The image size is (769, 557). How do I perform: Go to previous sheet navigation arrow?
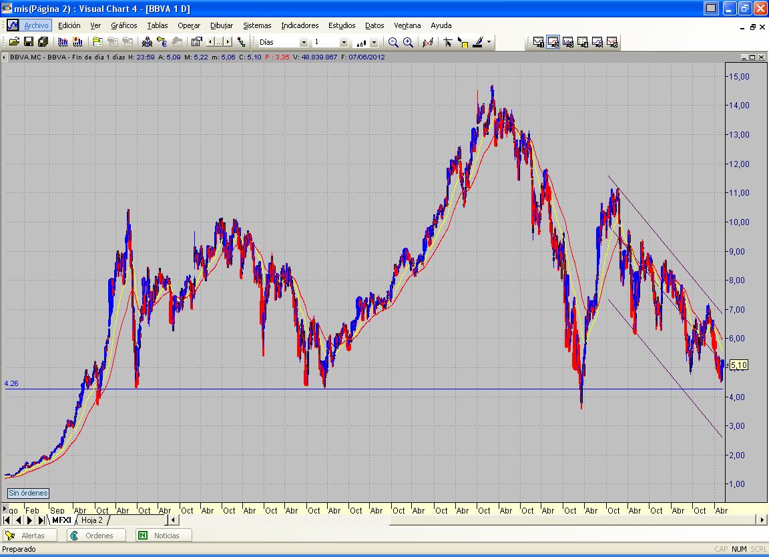tap(18, 520)
